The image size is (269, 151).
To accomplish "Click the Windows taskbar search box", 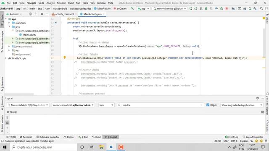I will click(43, 147).
